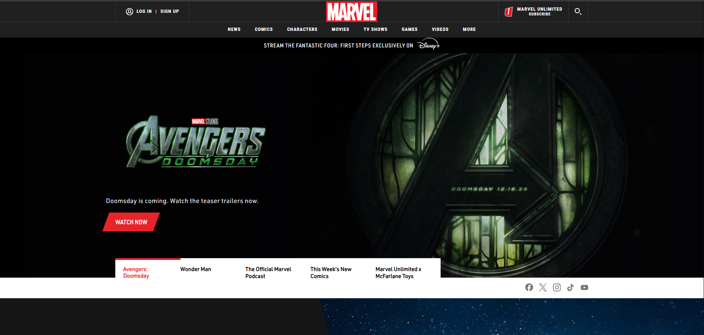The width and height of the screenshot is (704, 335).
Task: Open the MOVIES menu item
Action: (x=340, y=29)
